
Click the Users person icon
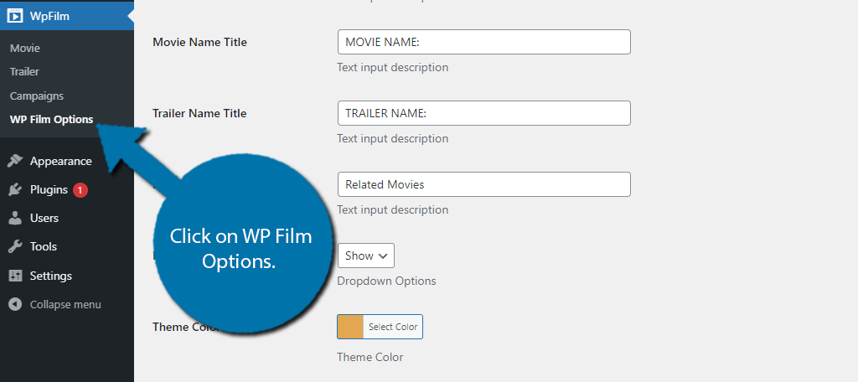(15, 218)
